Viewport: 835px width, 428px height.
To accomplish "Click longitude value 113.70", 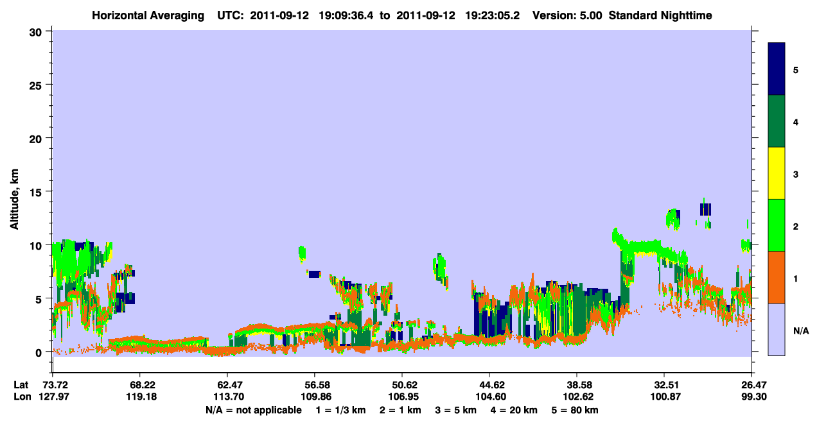I will click(227, 397).
